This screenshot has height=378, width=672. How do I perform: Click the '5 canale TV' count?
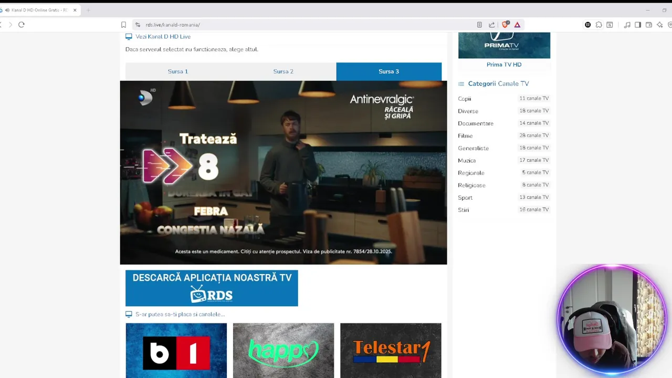[535, 172]
